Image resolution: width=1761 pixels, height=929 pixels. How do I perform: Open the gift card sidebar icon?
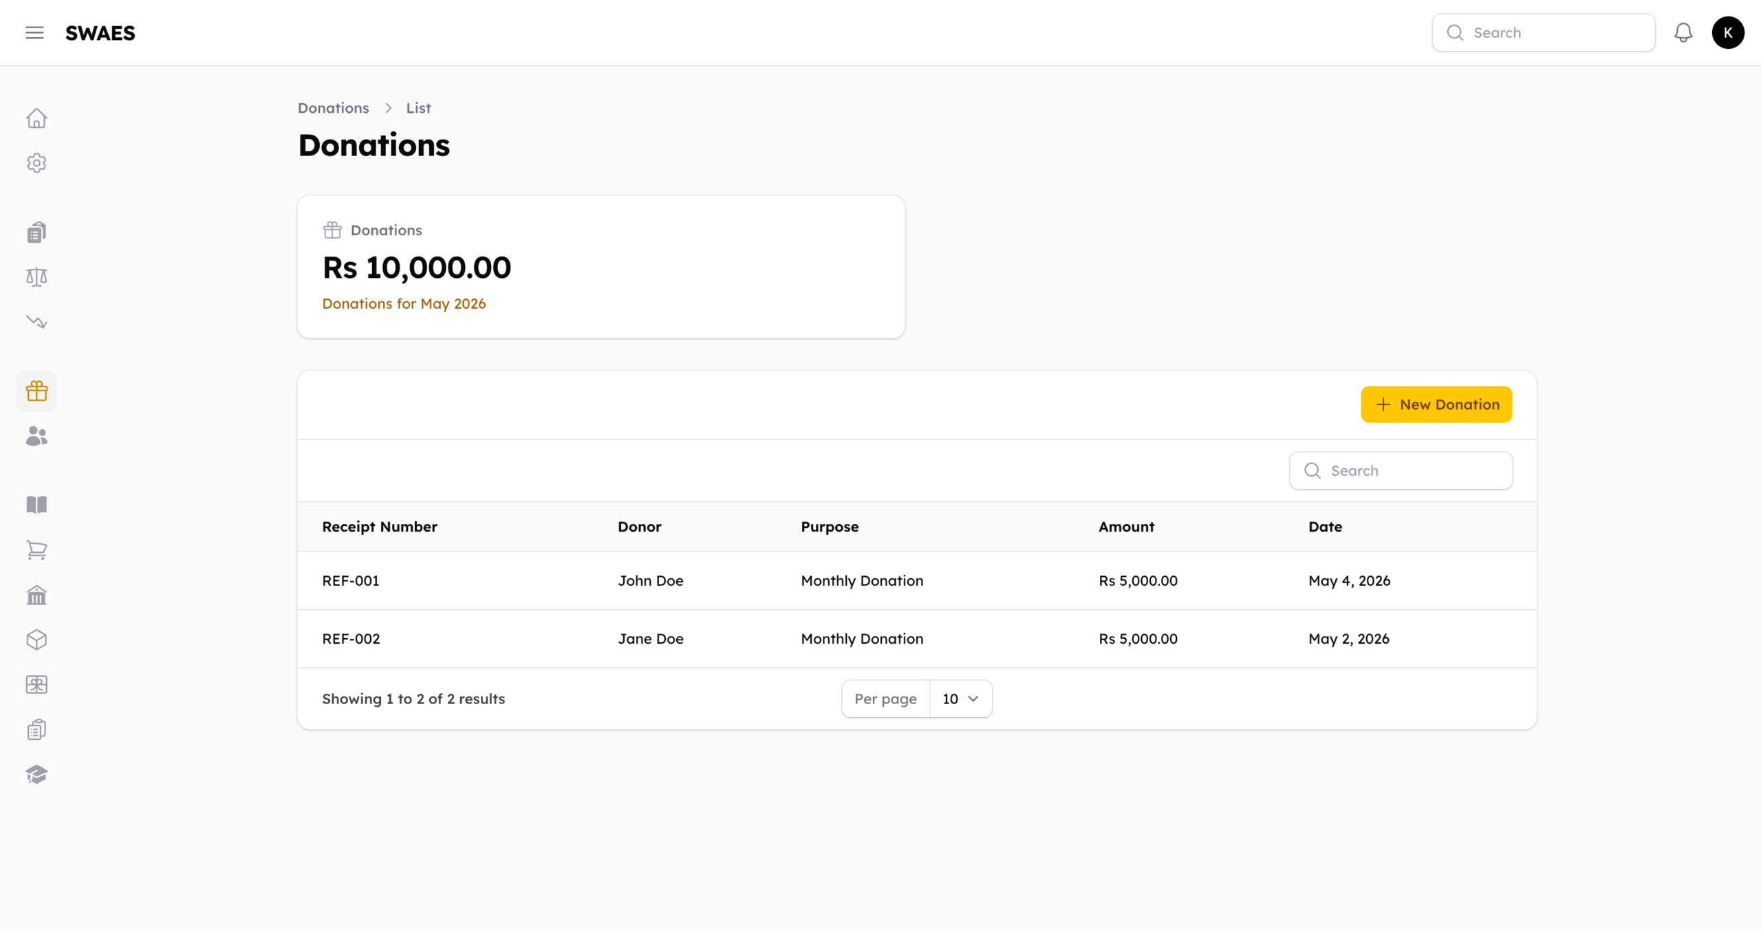[36, 685]
